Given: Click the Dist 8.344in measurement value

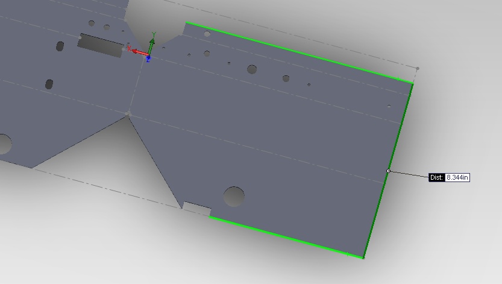Looking at the screenshot, I should pos(457,177).
